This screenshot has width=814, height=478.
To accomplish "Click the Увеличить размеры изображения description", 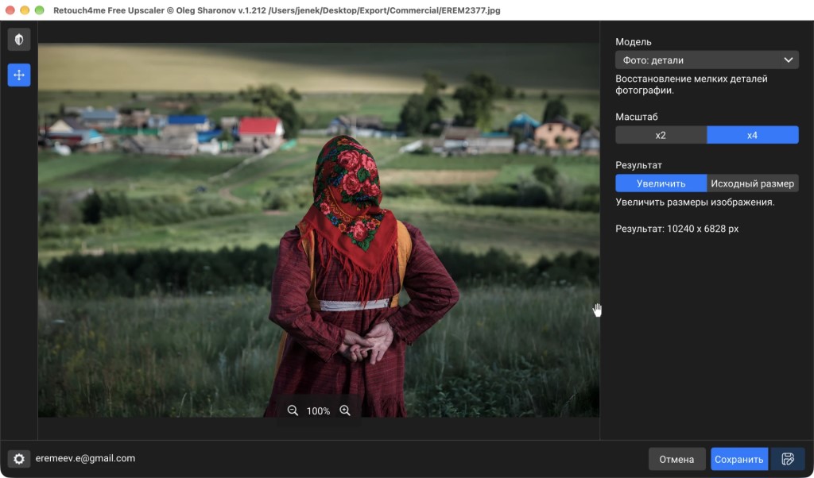I will point(695,202).
